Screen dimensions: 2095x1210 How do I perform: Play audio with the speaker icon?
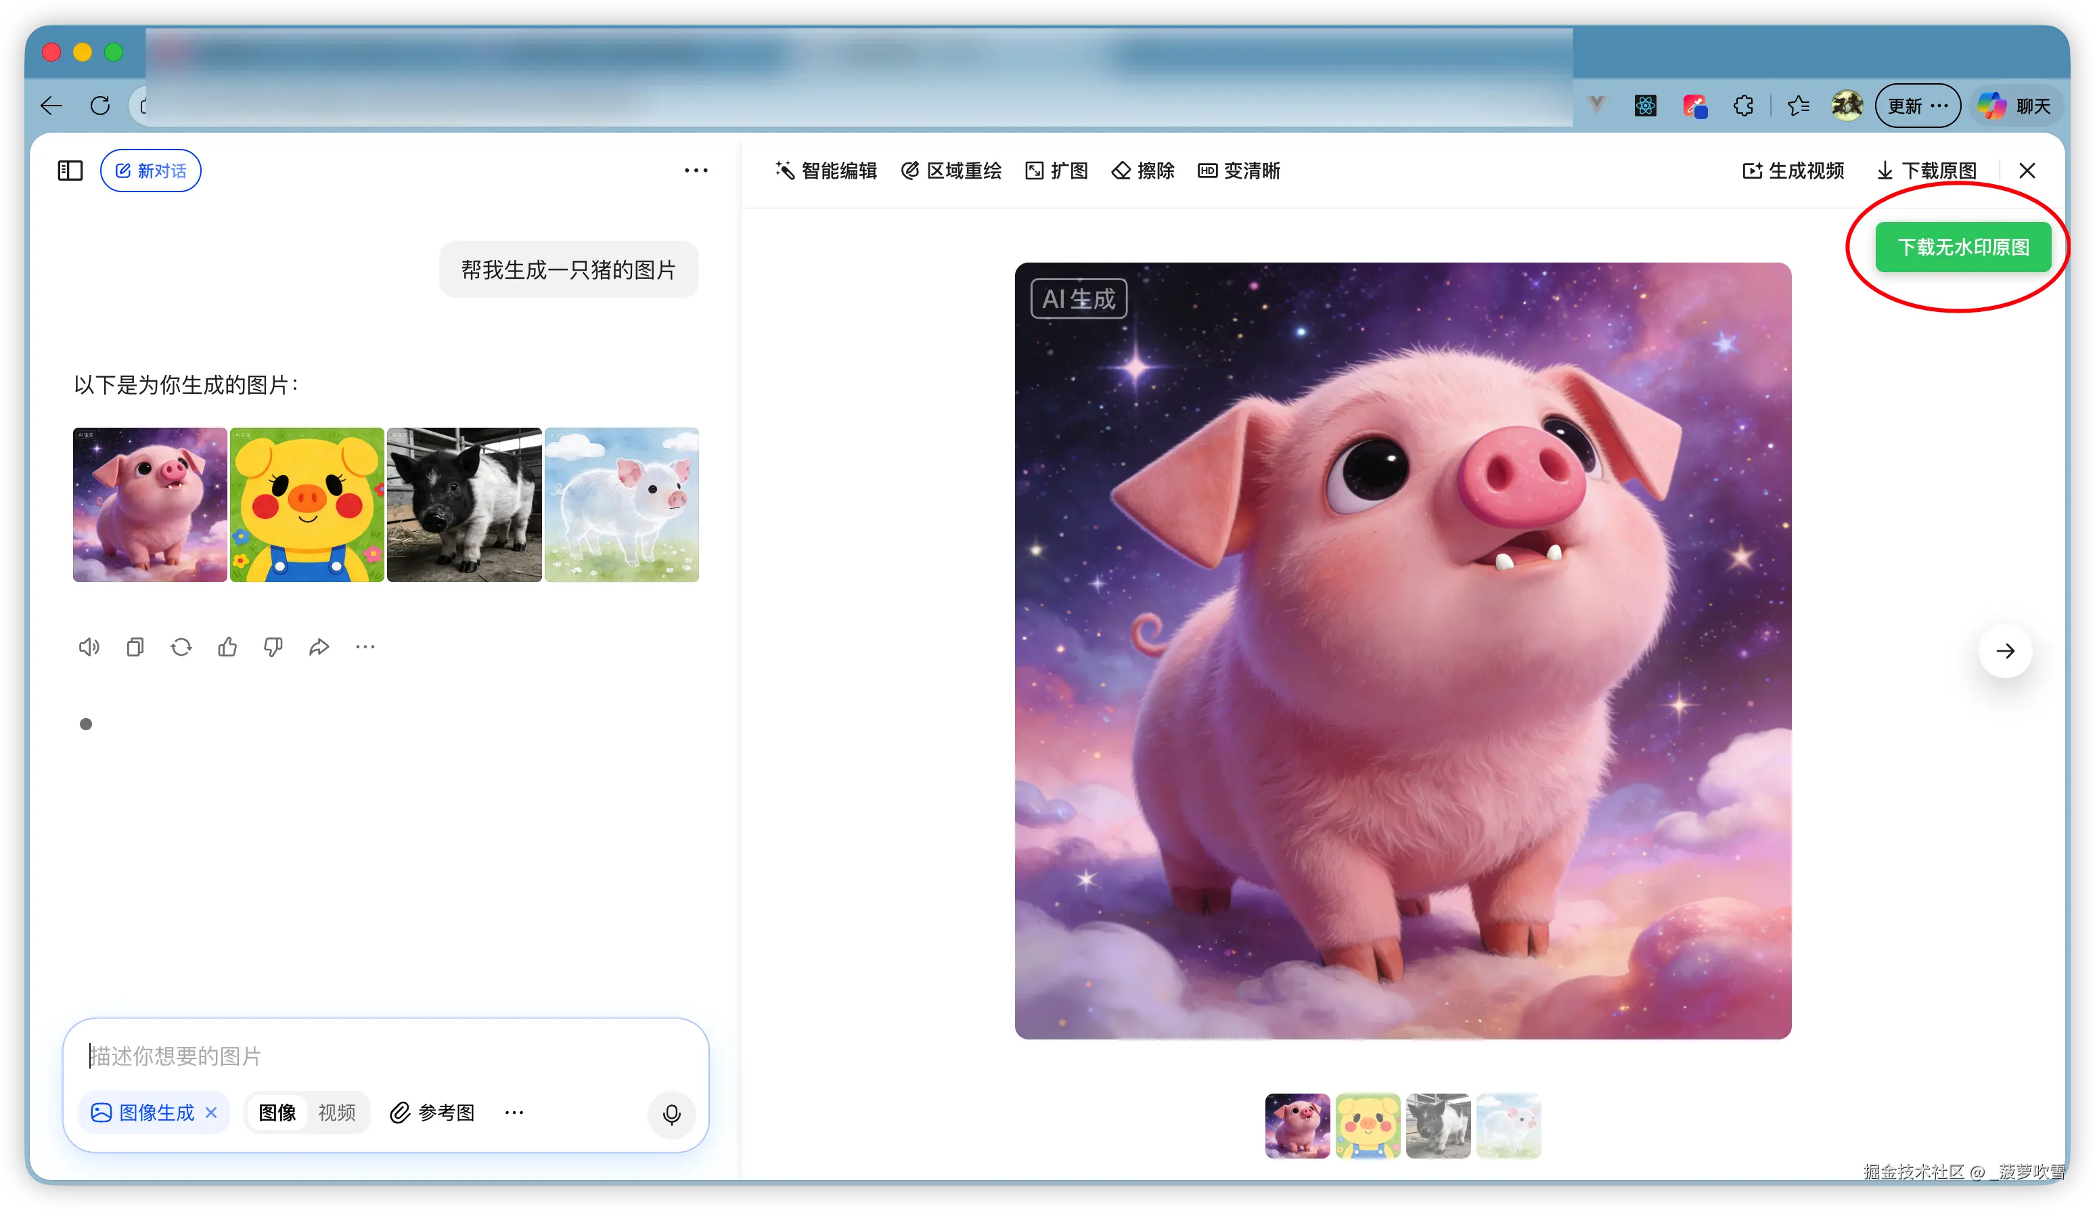(x=89, y=646)
